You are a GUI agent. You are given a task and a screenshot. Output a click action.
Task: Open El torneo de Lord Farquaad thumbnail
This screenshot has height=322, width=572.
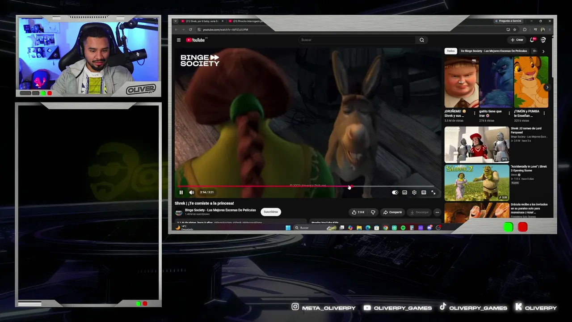point(477,144)
